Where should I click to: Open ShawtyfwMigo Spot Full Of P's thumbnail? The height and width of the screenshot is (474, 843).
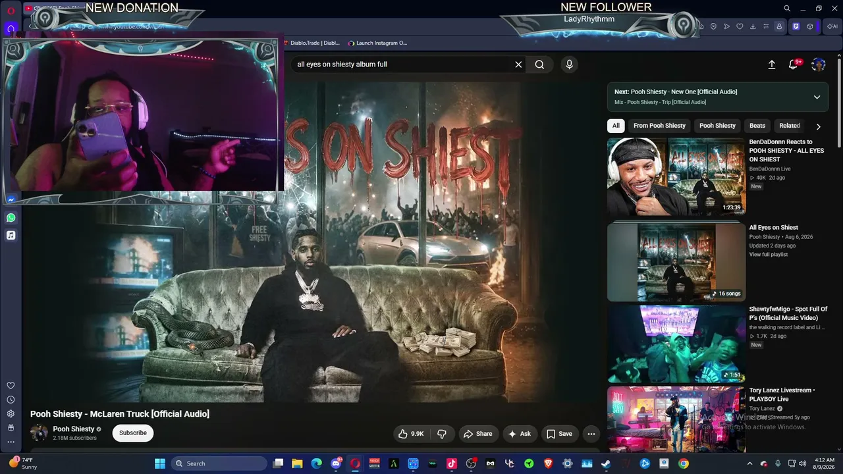pyautogui.click(x=676, y=344)
